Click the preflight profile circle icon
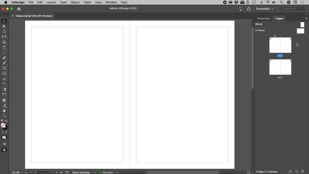Image resolution: width=309 pixels, height=174 pixels. click(67, 172)
